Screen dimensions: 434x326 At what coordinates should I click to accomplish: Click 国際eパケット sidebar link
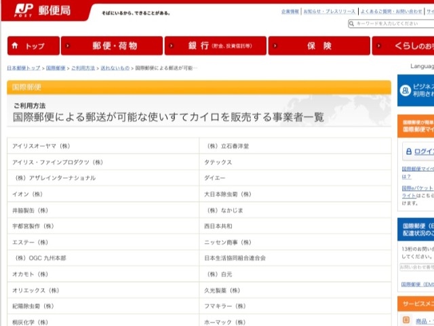tap(418, 188)
